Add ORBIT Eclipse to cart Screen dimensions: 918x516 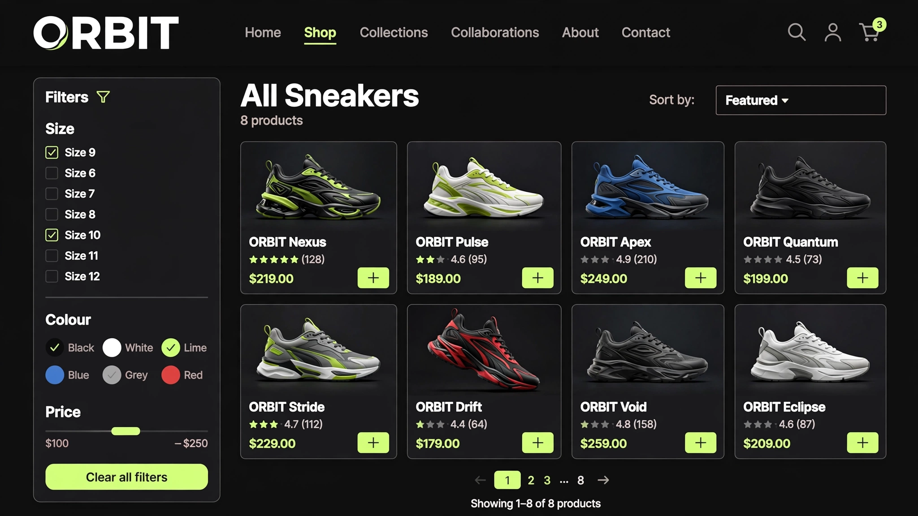(862, 443)
